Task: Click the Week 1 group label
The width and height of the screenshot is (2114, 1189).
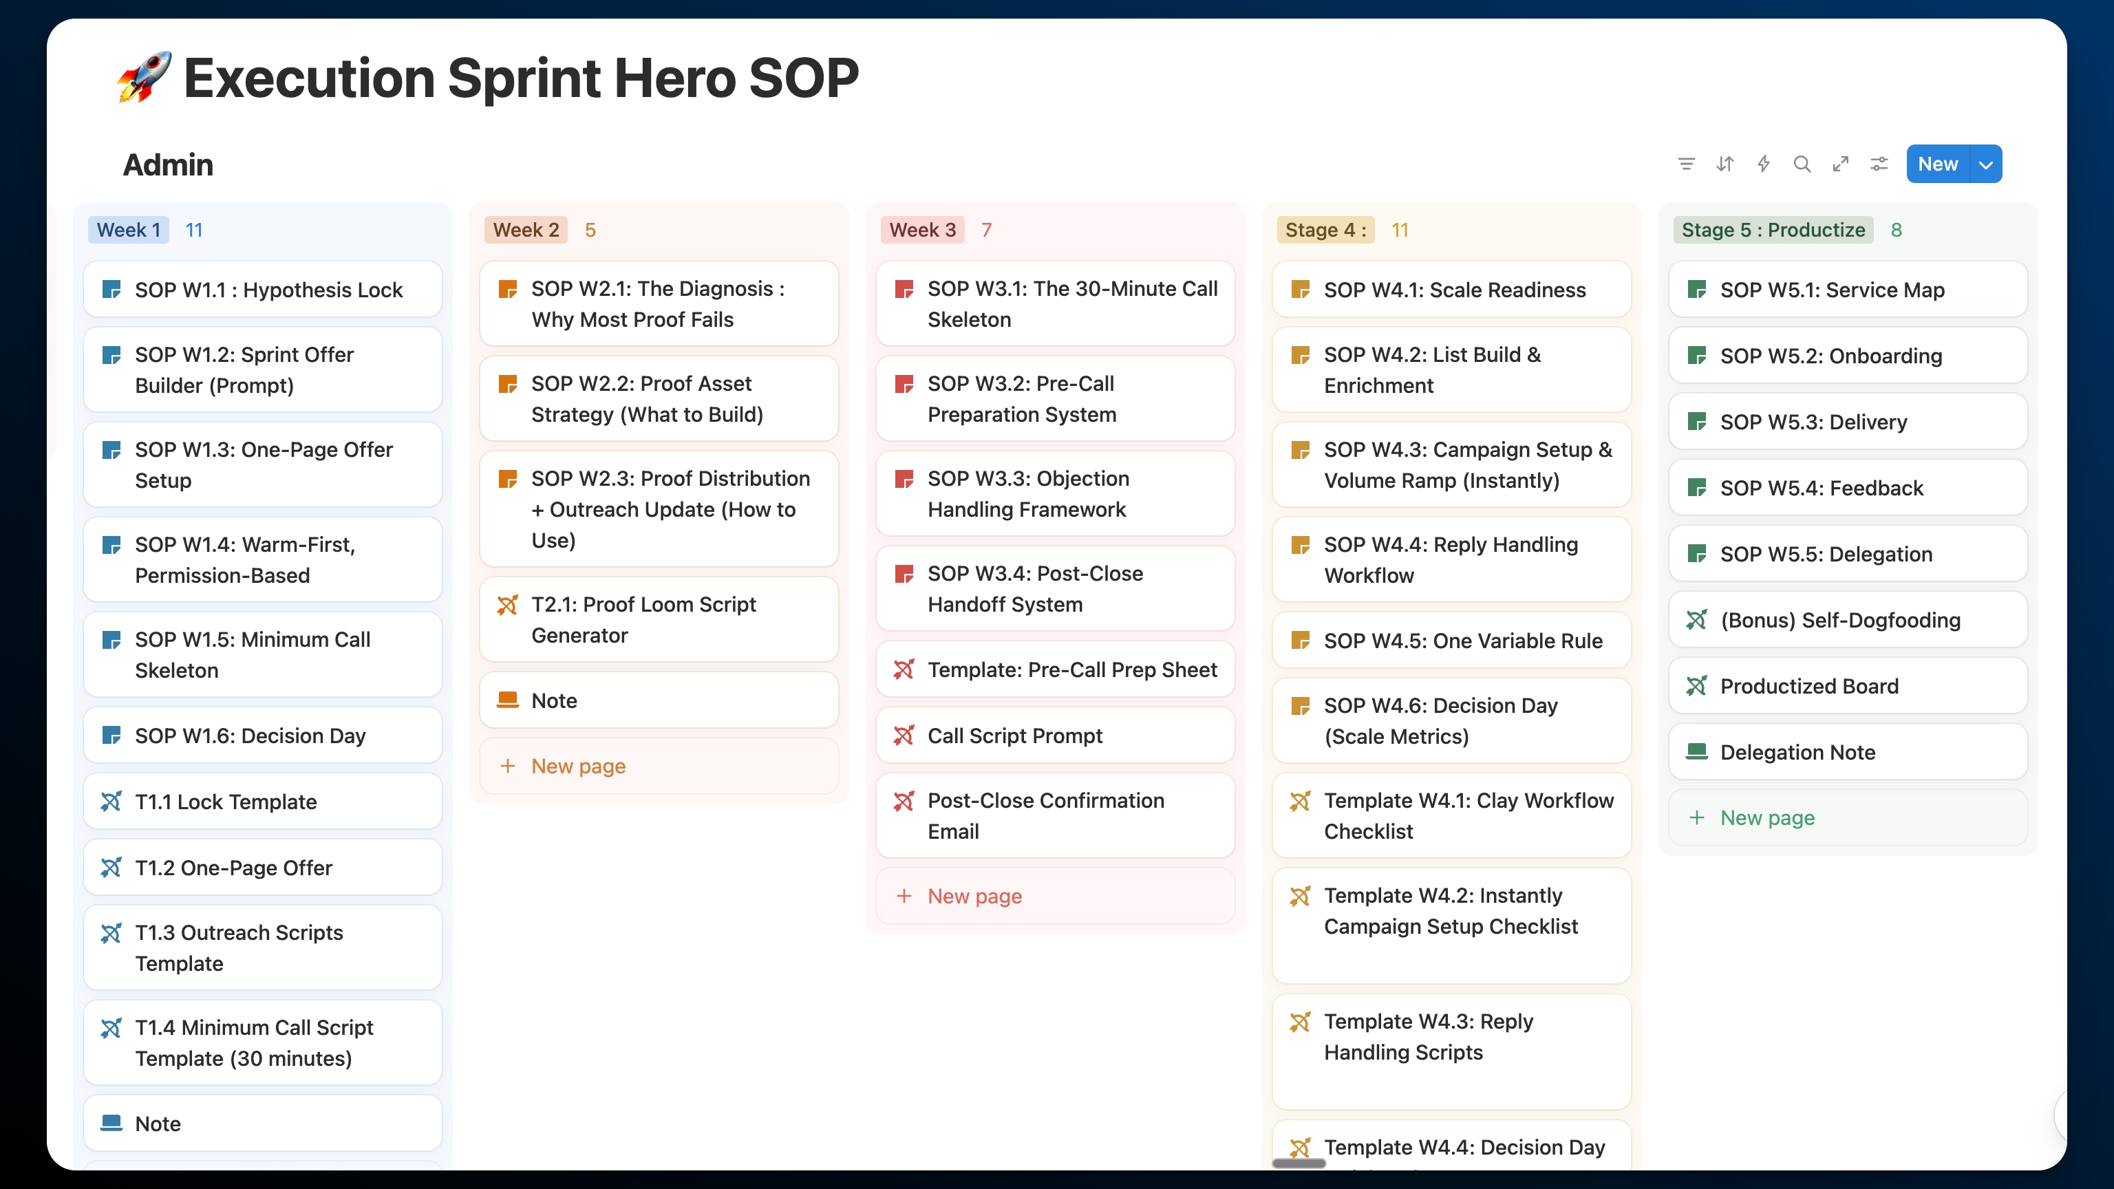Action: (x=128, y=230)
